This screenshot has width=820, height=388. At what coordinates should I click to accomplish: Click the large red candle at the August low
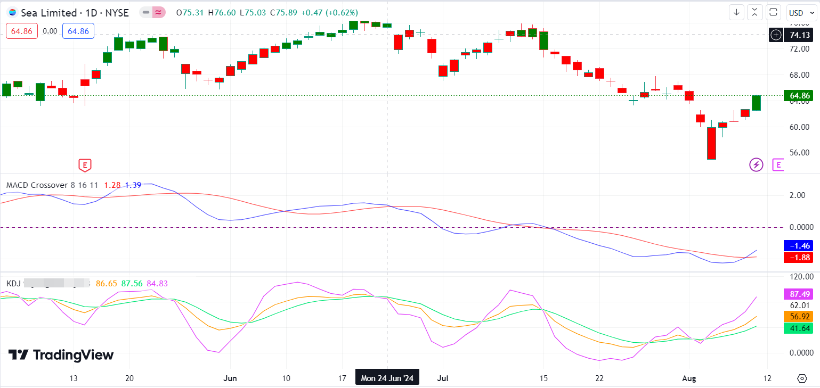click(x=711, y=143)
